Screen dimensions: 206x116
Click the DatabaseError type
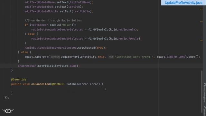click(x=77, y=84)
